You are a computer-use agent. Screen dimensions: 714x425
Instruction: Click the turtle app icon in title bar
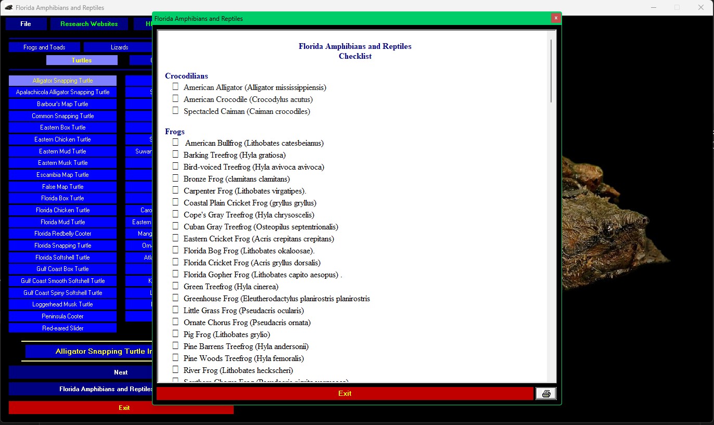coord(8,8)
